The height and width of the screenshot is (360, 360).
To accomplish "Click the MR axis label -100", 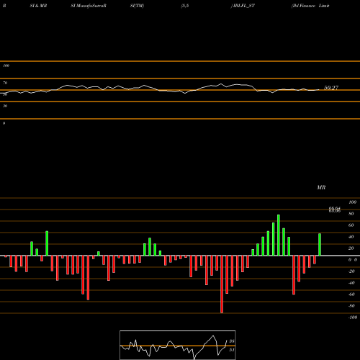I will tap(353, 318).
